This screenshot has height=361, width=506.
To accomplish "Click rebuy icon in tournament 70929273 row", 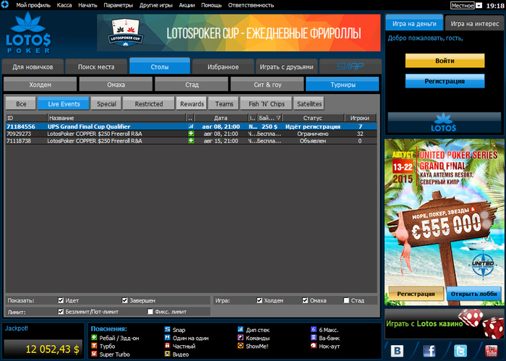I will (191, 134).
